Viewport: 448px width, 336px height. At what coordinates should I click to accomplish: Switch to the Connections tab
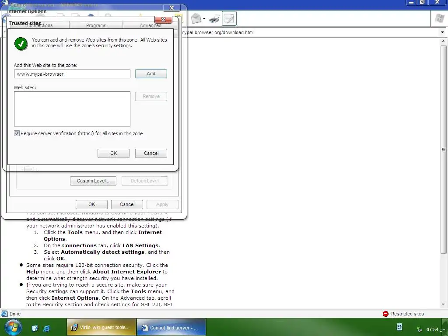[40, 25]
